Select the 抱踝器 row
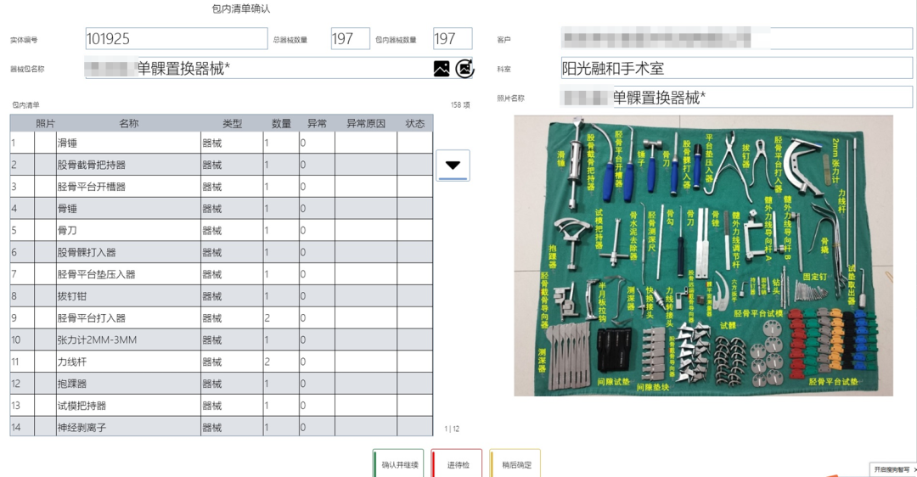917x477 pixels. tap(222, 384)
